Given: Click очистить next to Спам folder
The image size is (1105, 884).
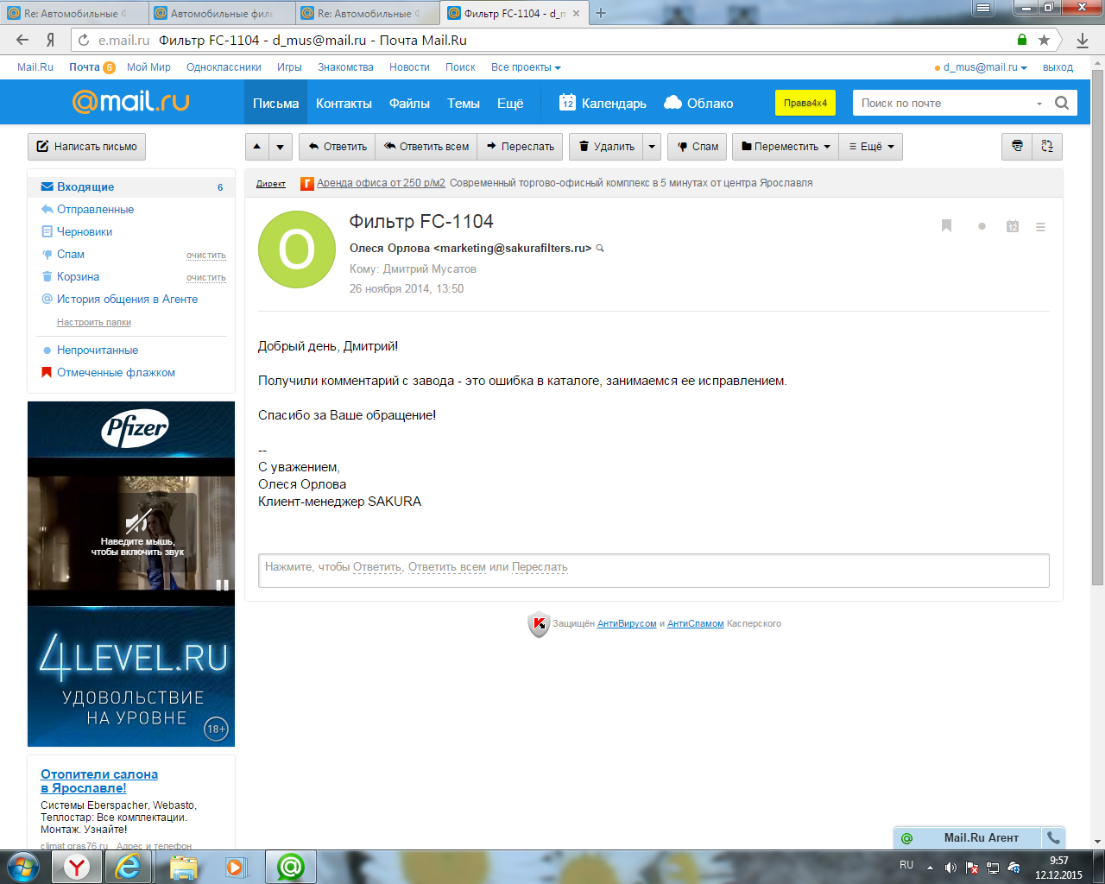Looking at the screenshot, I should click(206, 255).
